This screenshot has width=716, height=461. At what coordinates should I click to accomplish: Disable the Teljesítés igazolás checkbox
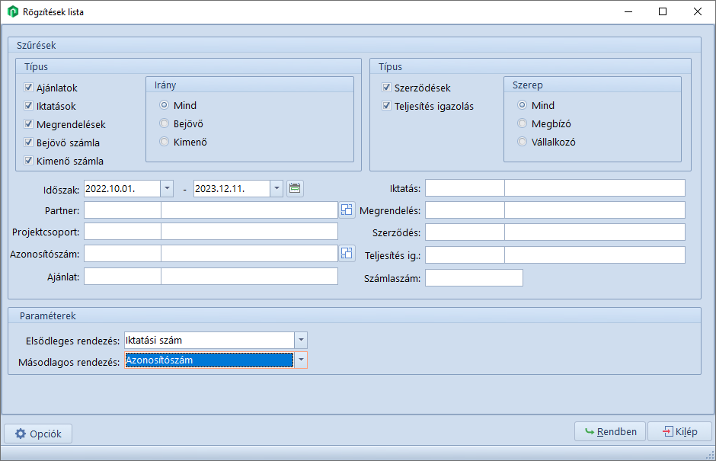tap(387, 106)
